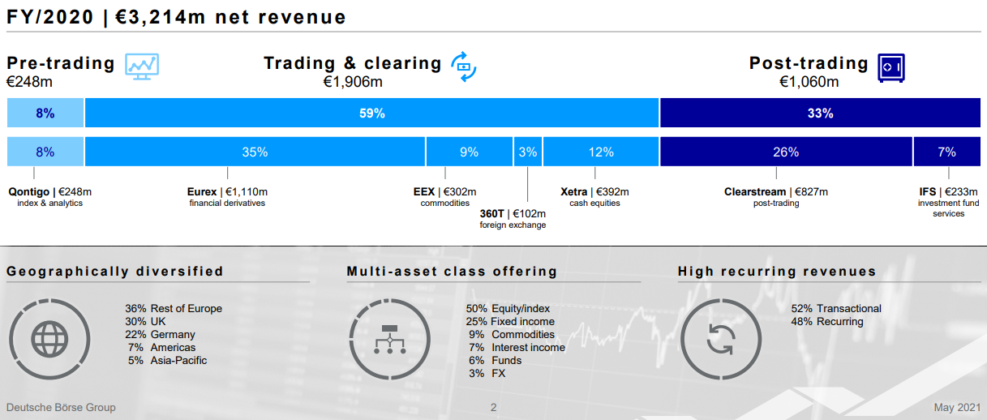Select the '48% Recurring' line
Image resolution: width=987 pixels, height=420 pixels.
(827, 322)
